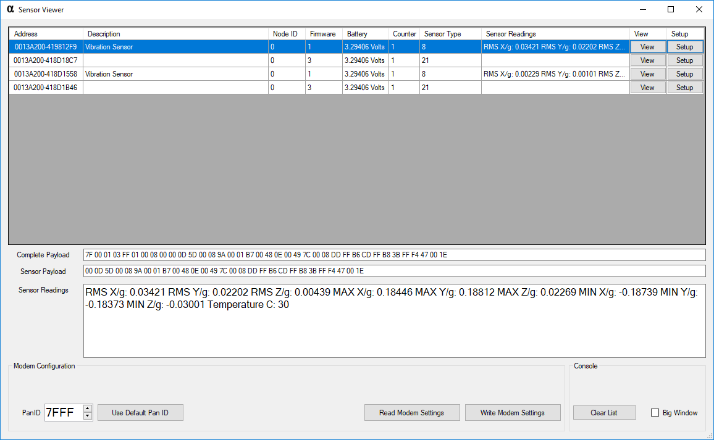Sort by the Sensor Type column header
This screenshot has width=714, height=440.
pyautogui.click(x=450, y=34)
